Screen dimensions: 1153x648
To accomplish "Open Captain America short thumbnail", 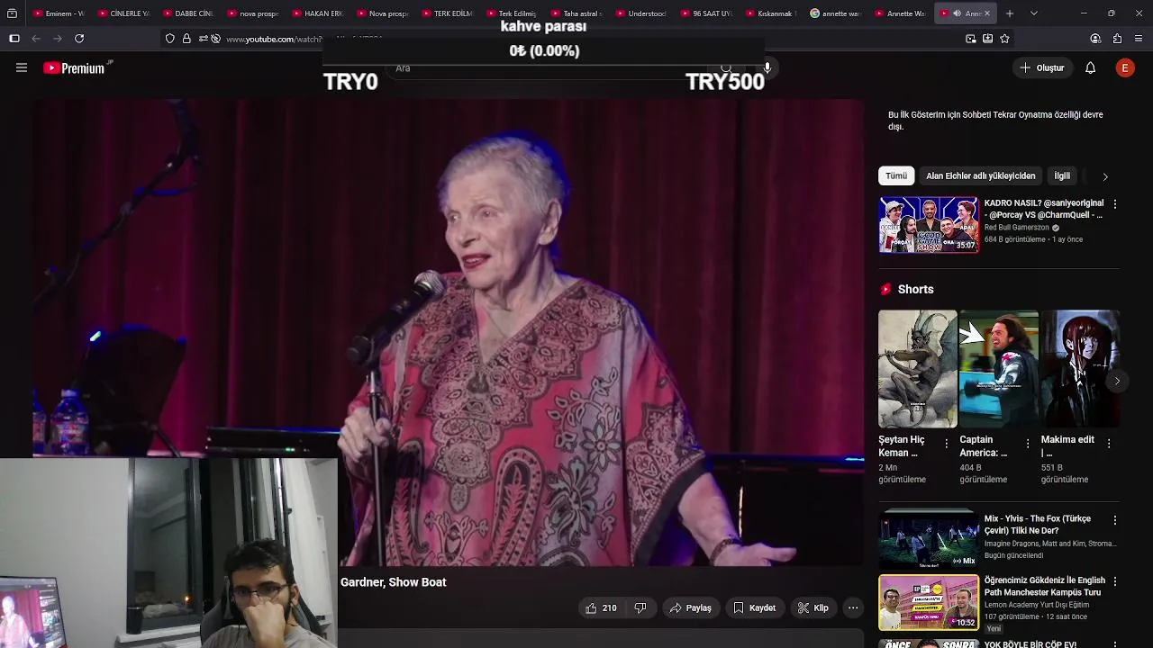I will 999,369.
